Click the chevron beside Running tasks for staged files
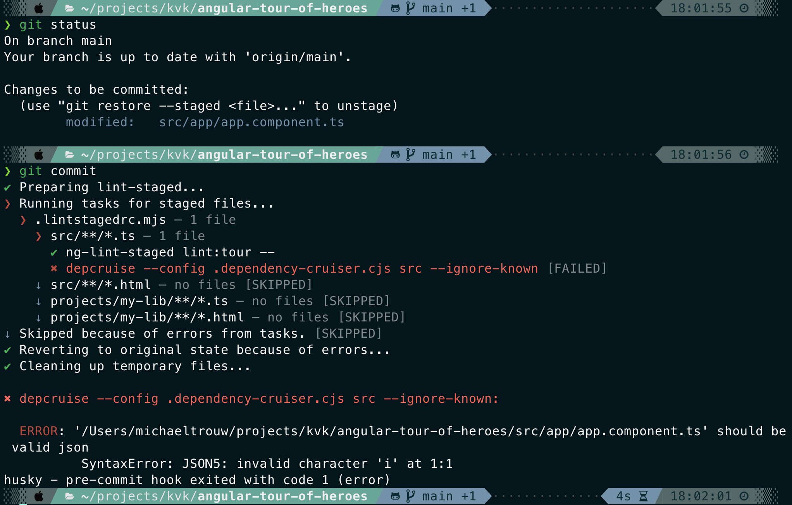The width and height of the screenshot is (792, 505). 8,204
